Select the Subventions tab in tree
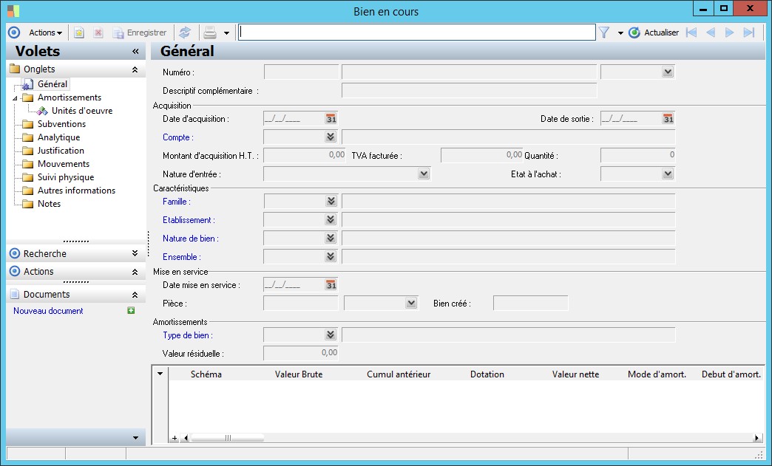This screenshot has height=466, width=772. pyautogui.click(x=61, y=124)
